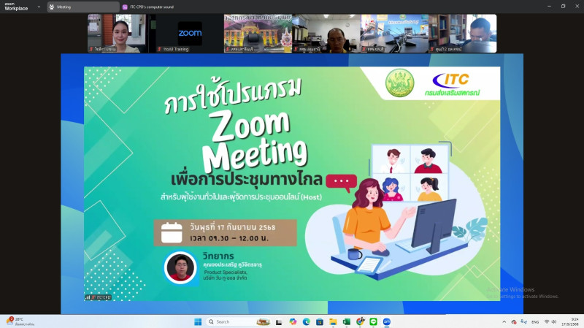The image size is (584, 328).
Task: Open the ITC CPD's computer sound tab
Action: [149, 7]
